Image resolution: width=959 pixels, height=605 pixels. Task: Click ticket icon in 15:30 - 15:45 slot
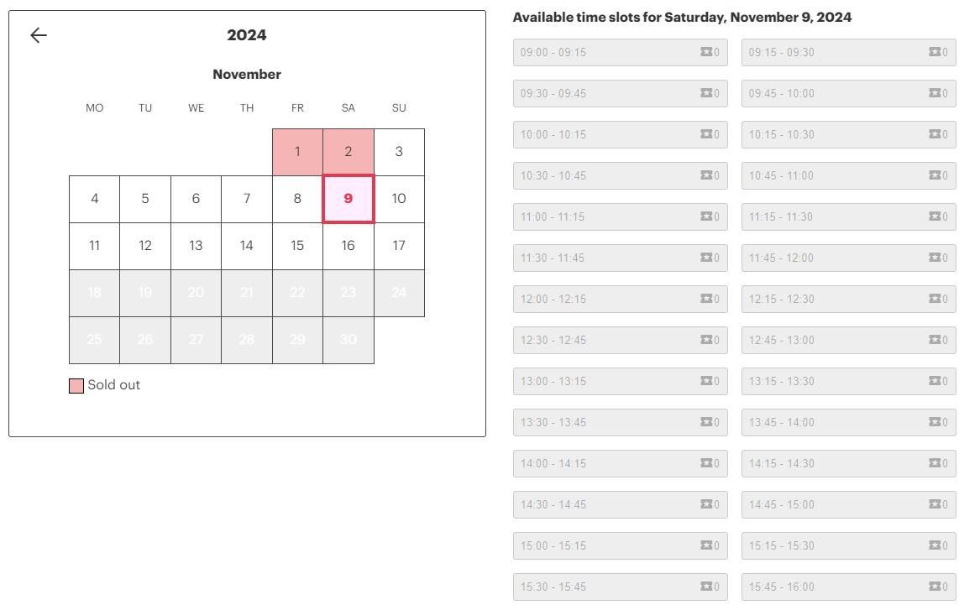[706, 587]
